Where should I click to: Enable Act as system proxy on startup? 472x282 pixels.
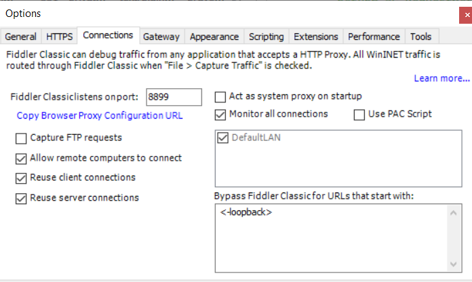[220, 97]
